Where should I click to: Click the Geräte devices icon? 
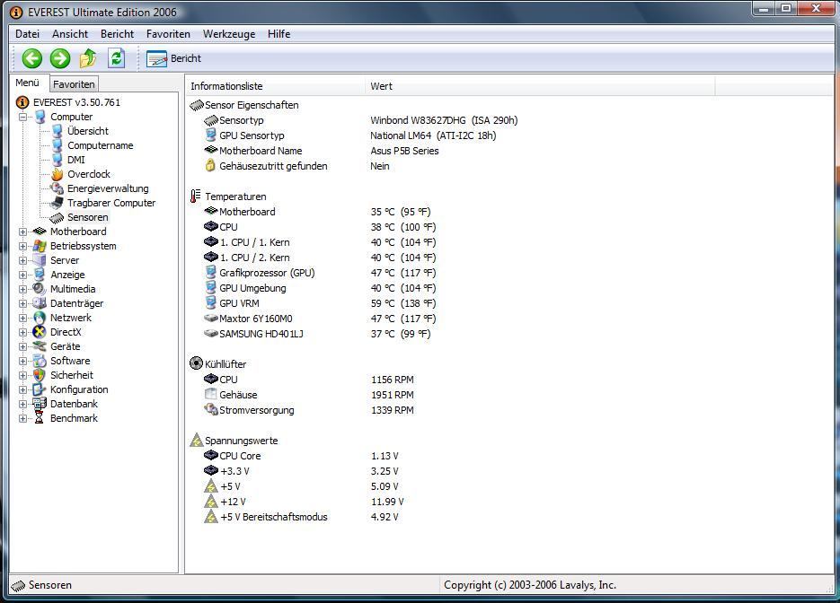40,346
